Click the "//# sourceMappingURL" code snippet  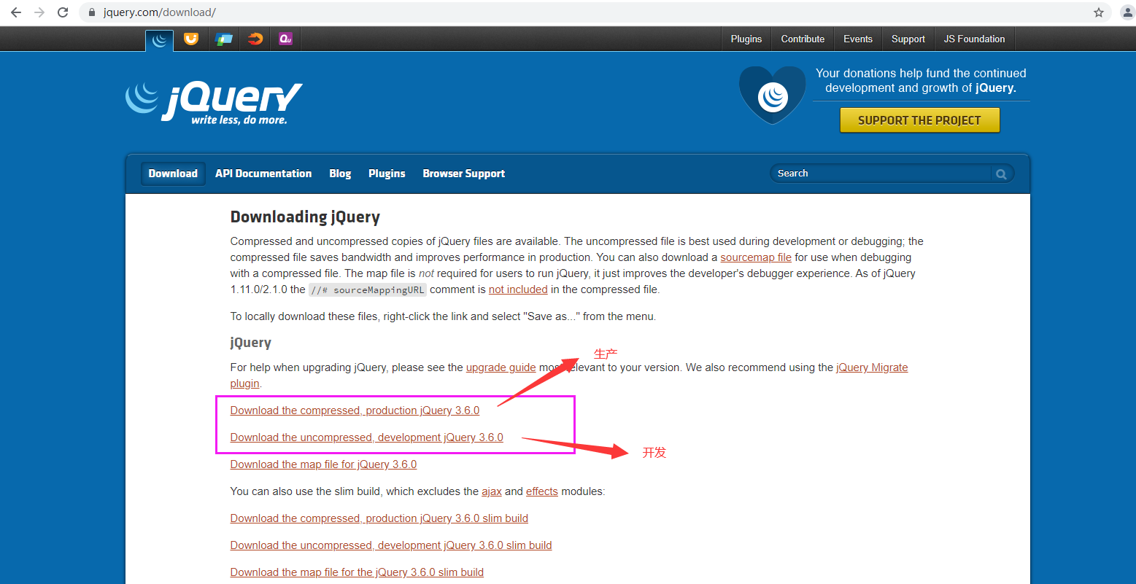(368, 289)
